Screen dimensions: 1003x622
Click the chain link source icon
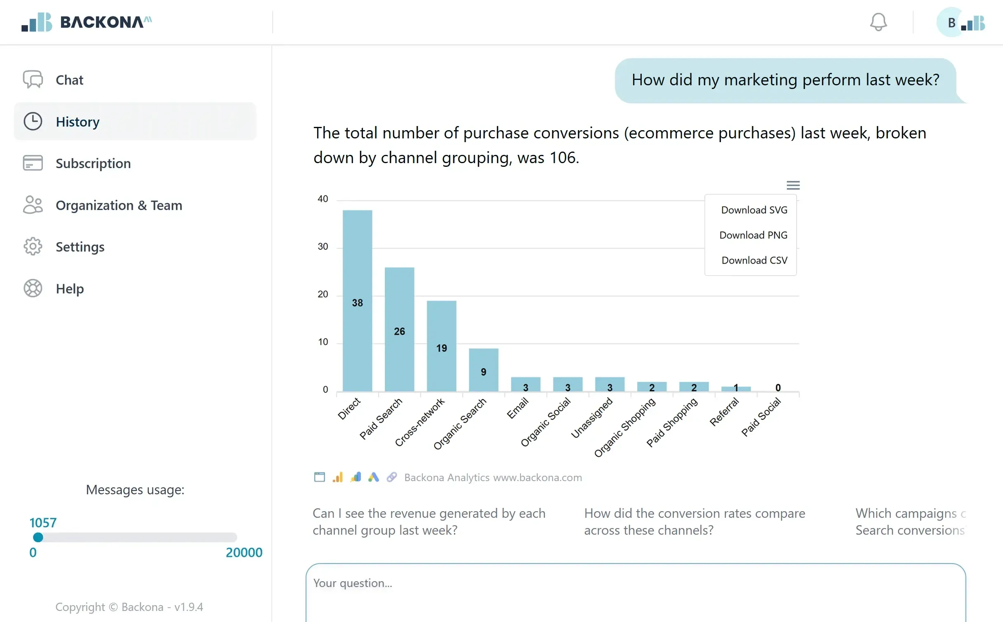(x=391, y=477)
